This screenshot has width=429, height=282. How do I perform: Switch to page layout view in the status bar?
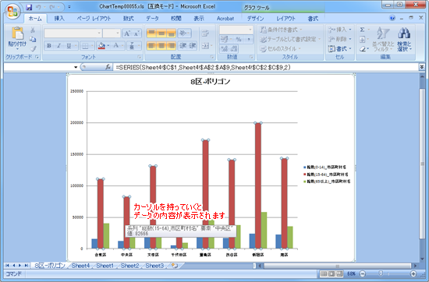click(331, 273)
